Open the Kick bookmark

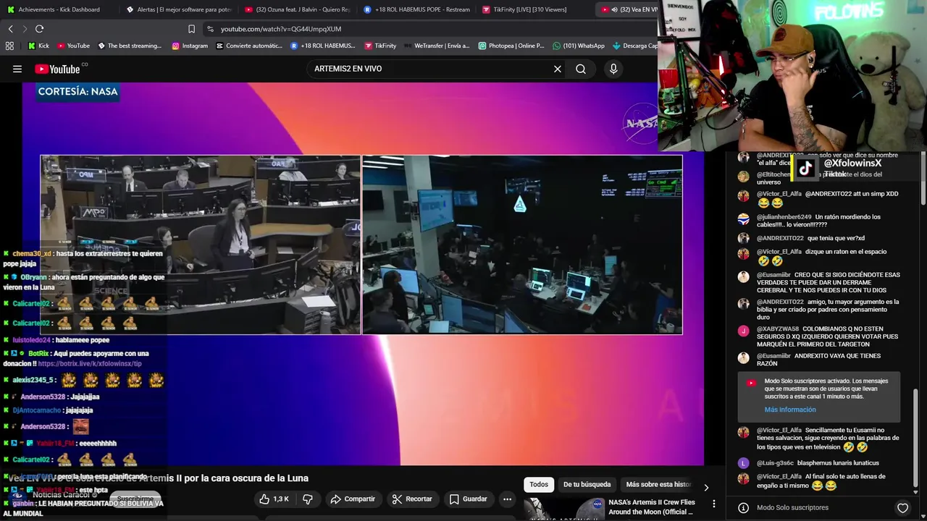[38, 46]
